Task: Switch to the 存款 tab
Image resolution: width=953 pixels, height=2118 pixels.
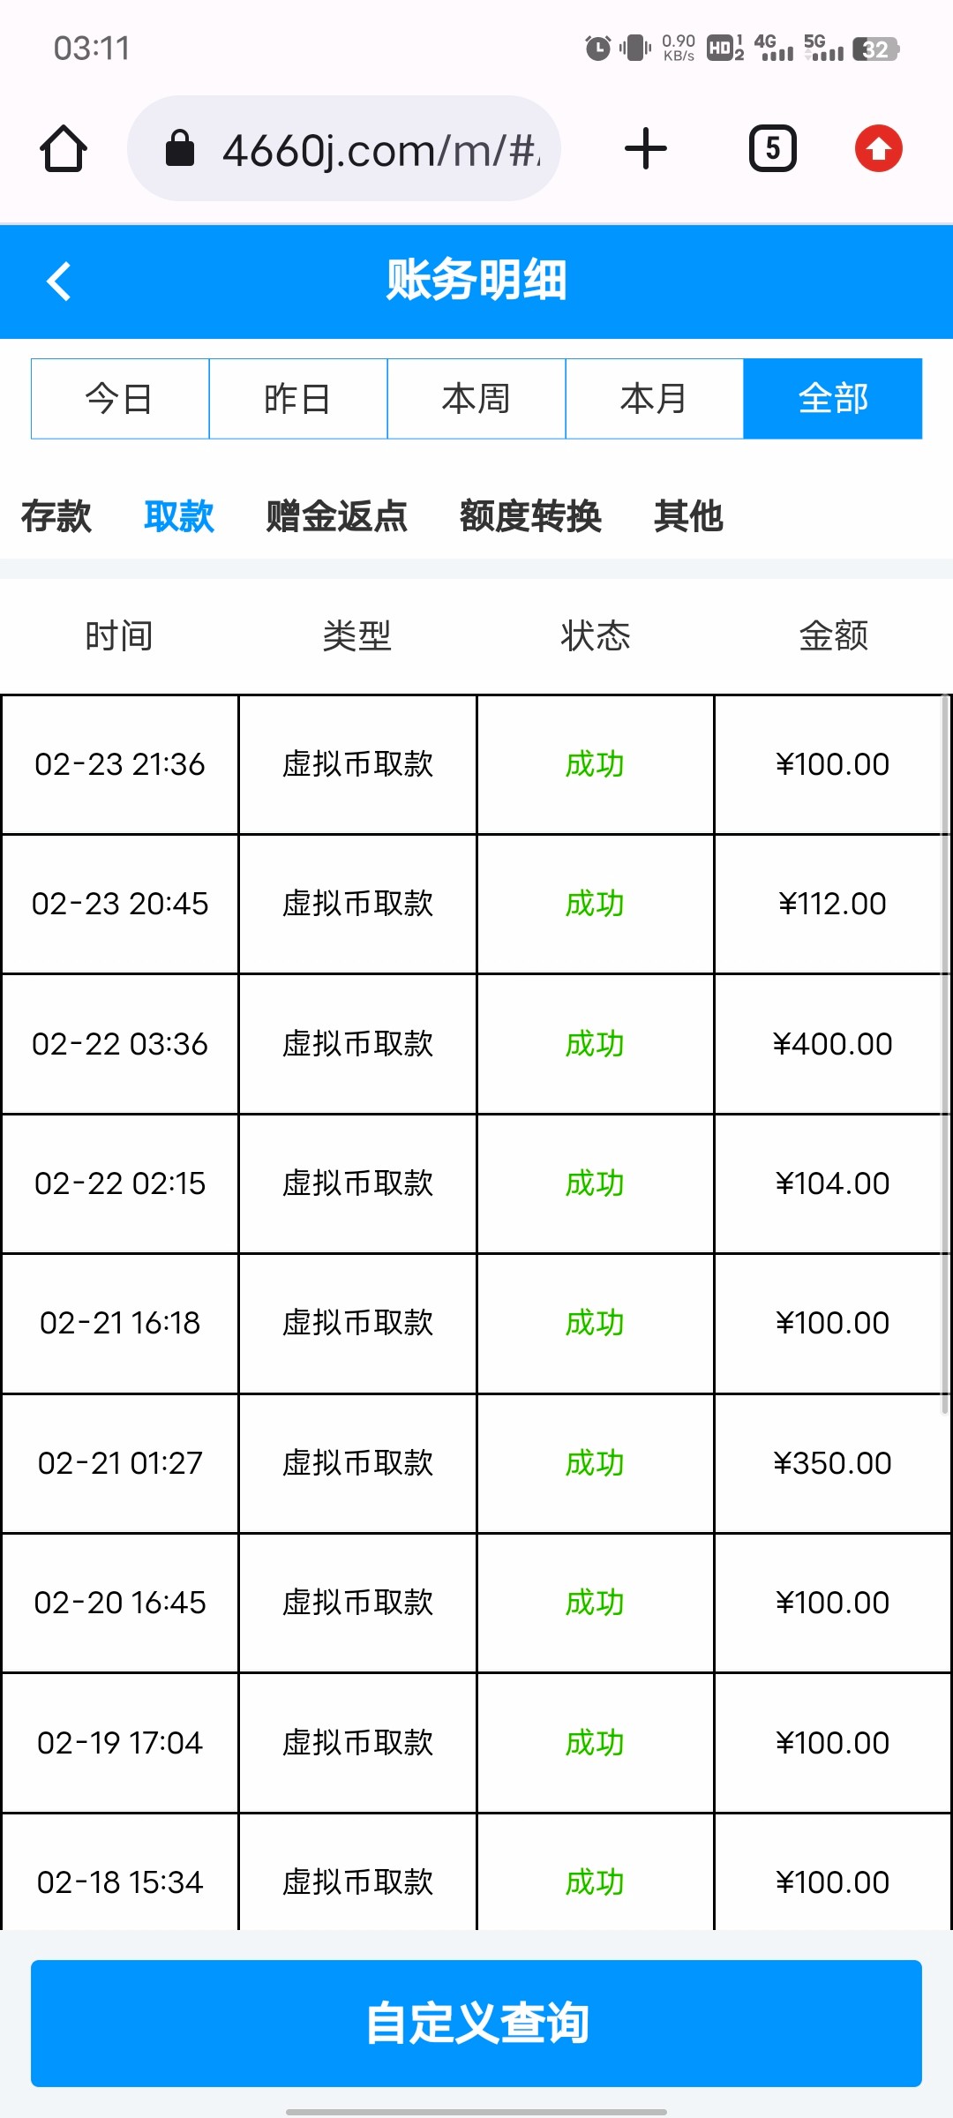Action: pos(56,516)
